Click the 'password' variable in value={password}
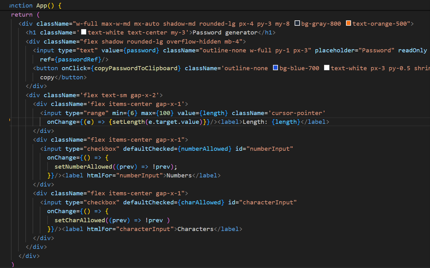Image resolution: width=430 pixels, height=268 pixels. 141,50
